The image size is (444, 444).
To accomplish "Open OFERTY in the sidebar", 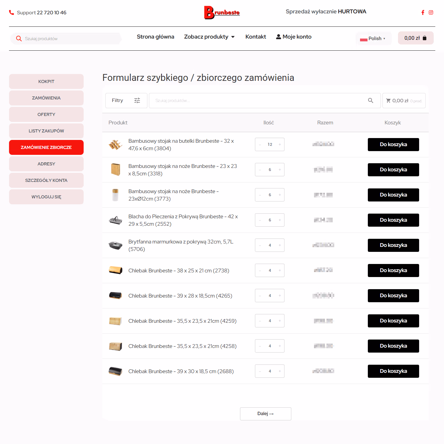I will (46, 114).
